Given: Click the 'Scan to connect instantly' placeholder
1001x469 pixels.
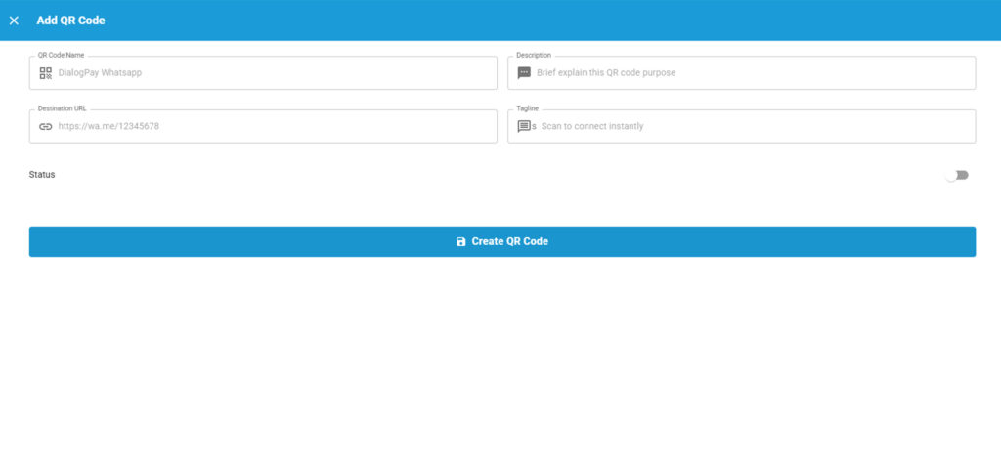Looking at the screenshot, I should pyautogui.click(x=592, y=126).
